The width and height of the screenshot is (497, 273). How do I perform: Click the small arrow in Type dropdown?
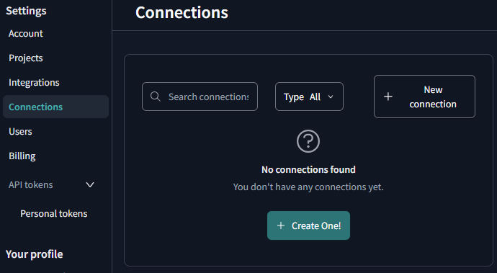(331, 97)
